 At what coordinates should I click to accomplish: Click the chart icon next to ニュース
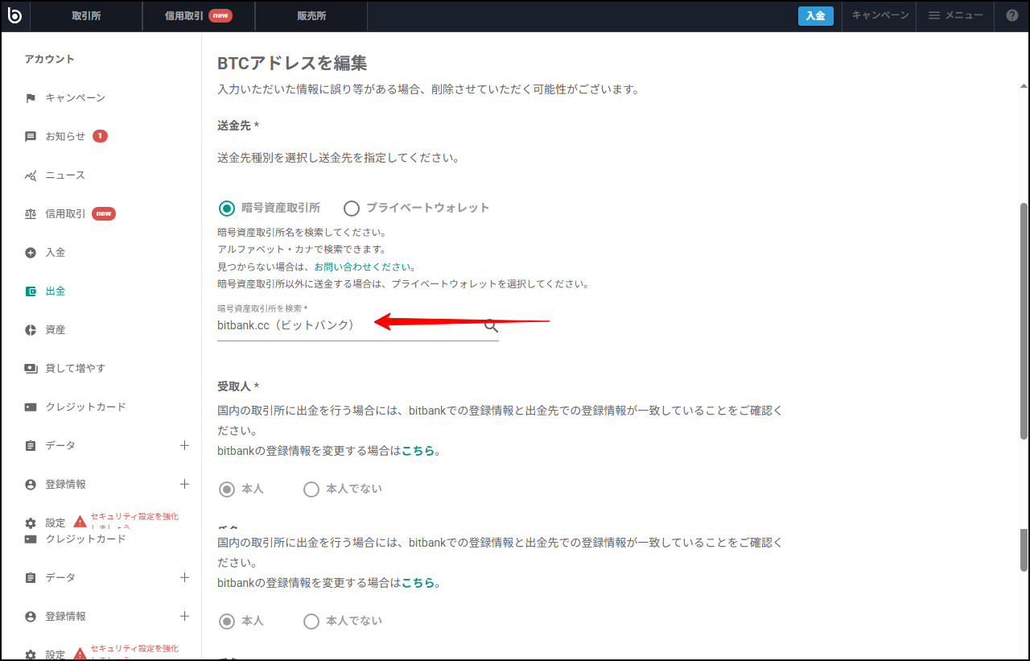coord(31,176)
